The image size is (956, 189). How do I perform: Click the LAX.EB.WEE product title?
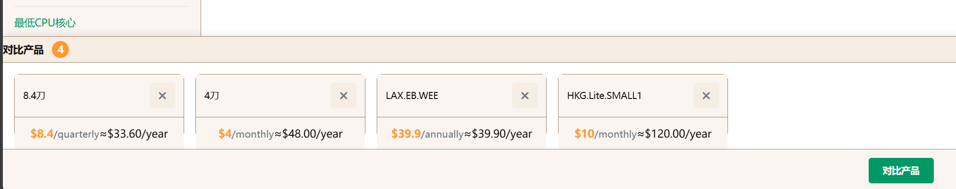tap(412, 96)
